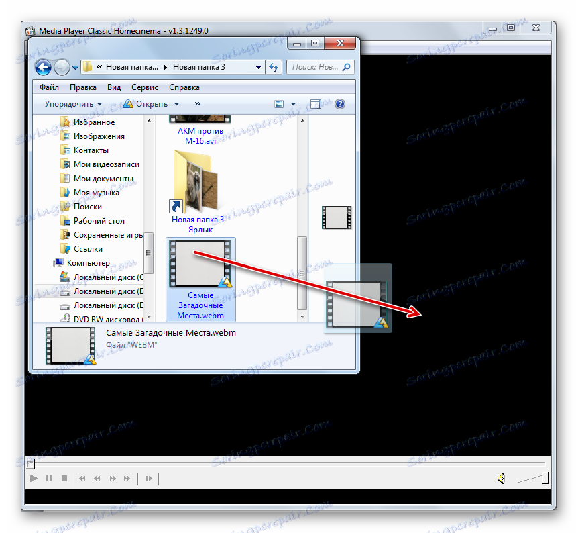The image size is (578, 533).
Task: Open the Упорядочить dropdown
Action: (x=73, y=104)
